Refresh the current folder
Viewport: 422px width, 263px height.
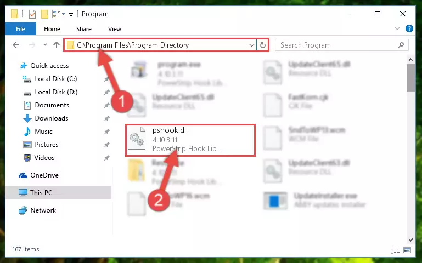coord(263,45)
